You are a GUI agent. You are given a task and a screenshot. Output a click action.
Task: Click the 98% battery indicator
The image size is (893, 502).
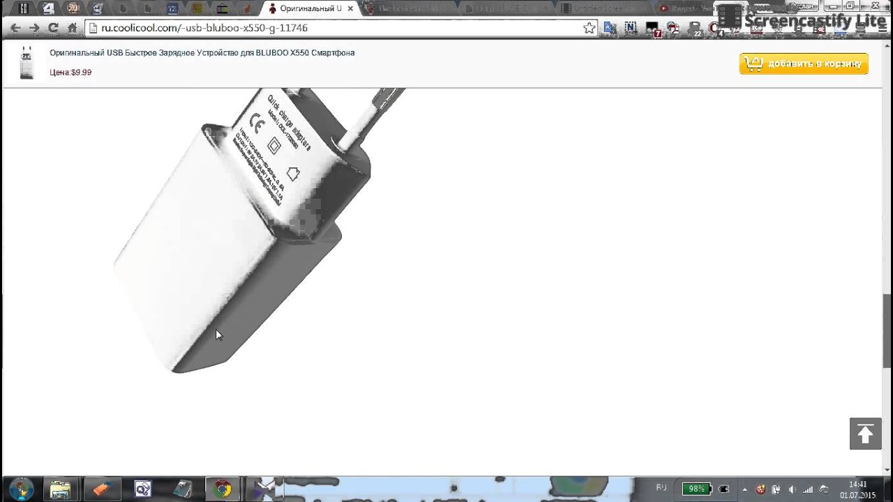pos(697,489)
